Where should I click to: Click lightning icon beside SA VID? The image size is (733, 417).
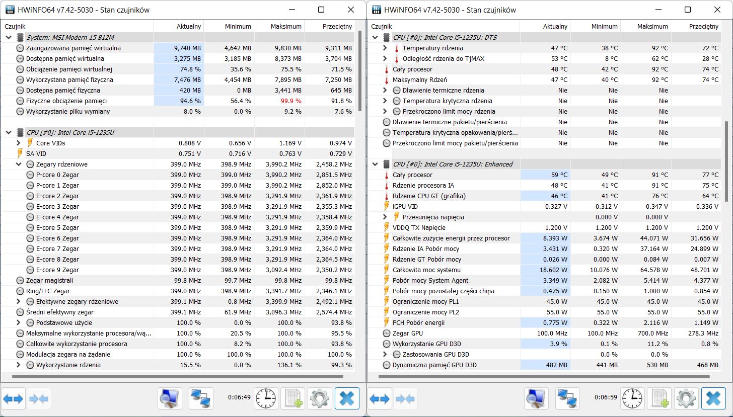click(20, 153)
